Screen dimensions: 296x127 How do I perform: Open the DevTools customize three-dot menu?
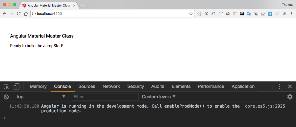279,86
